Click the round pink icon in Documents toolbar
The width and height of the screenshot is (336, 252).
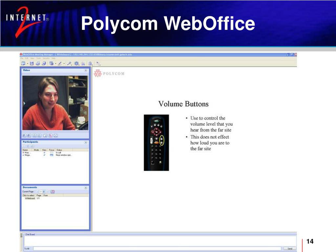(53, 192)
